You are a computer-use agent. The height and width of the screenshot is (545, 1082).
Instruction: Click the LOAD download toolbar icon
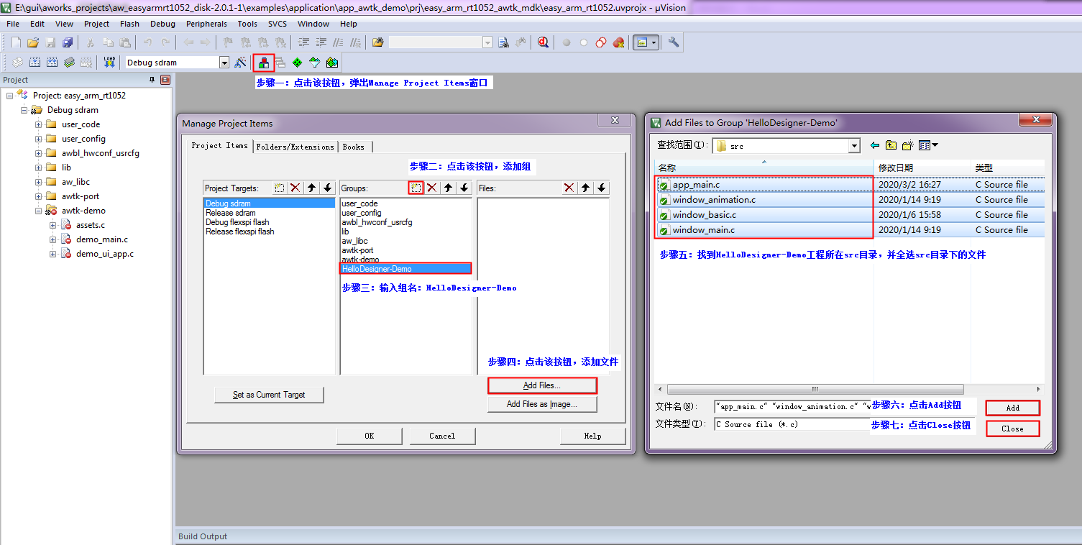[x=109, y=63]
